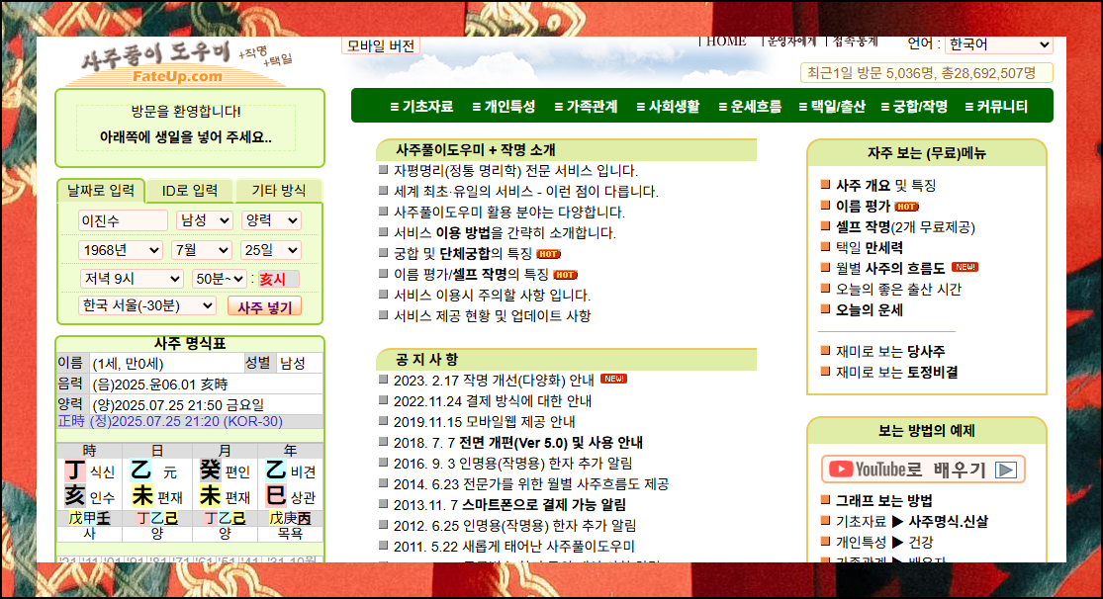Click the 사주 넣기 button
Viewport: 1103px width, 599px height.
264,307
